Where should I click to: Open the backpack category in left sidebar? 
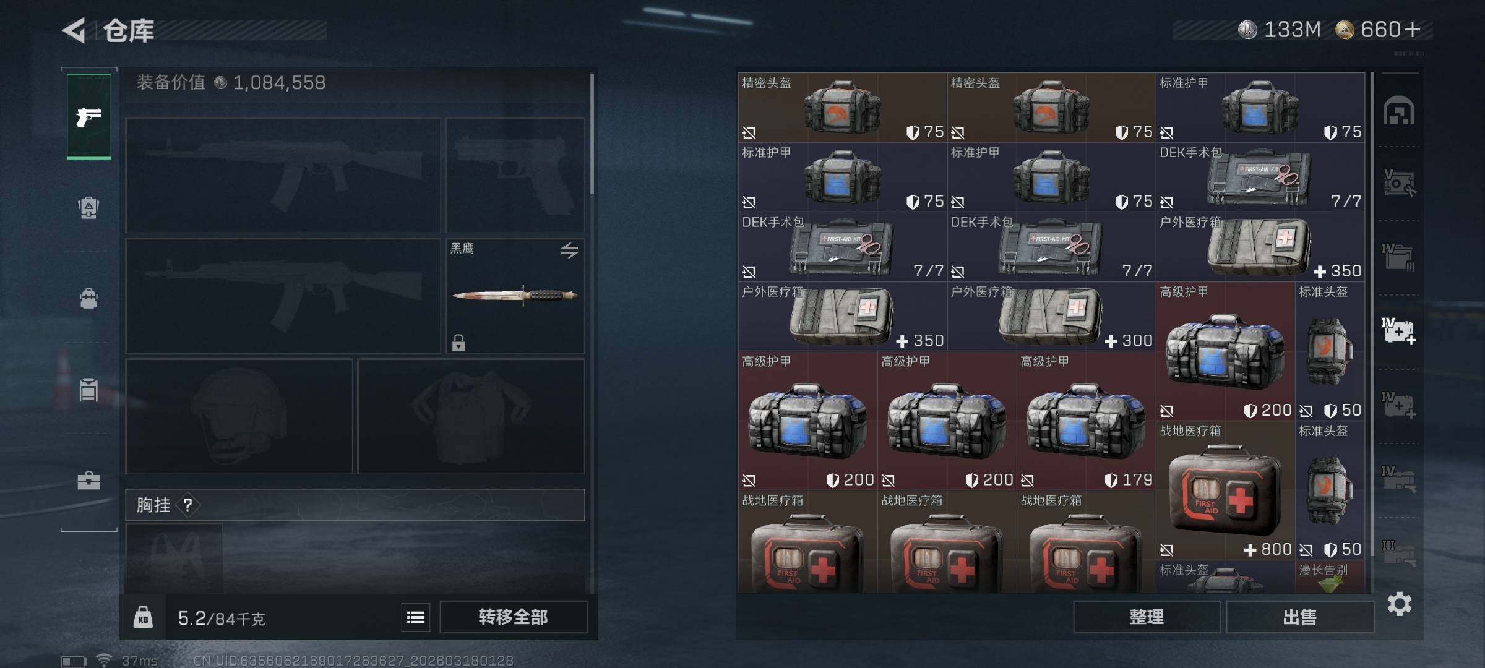(88, 298)
